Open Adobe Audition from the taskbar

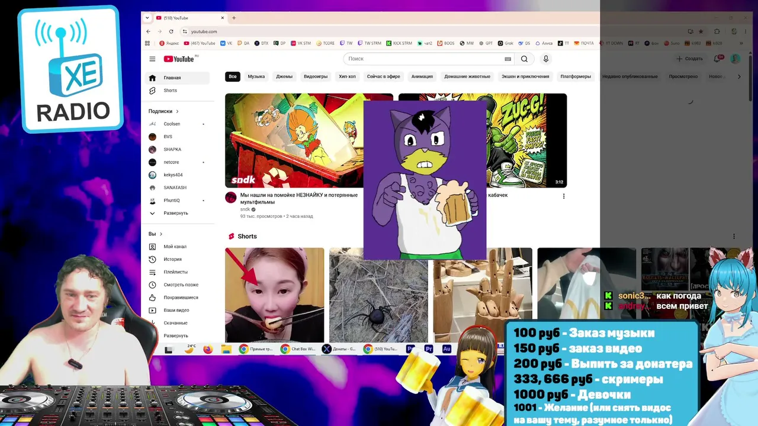tap(447, 349)
